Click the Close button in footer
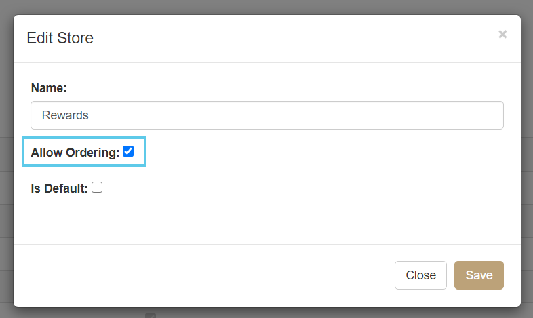533x318 pixels. coord(420,275)
